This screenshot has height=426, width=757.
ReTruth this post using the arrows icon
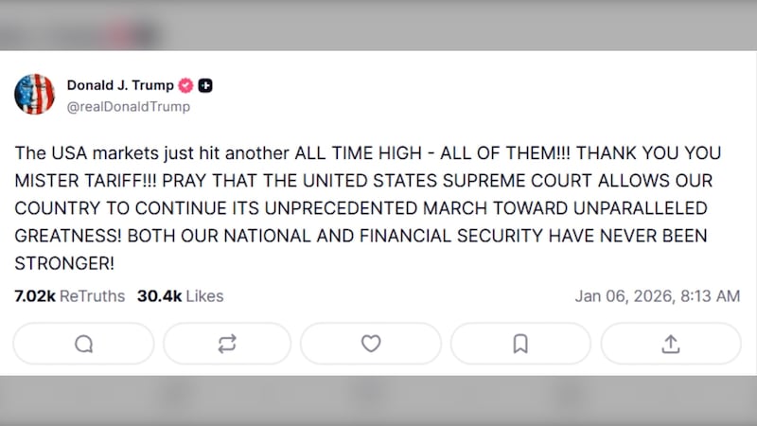tap(227, 344)
